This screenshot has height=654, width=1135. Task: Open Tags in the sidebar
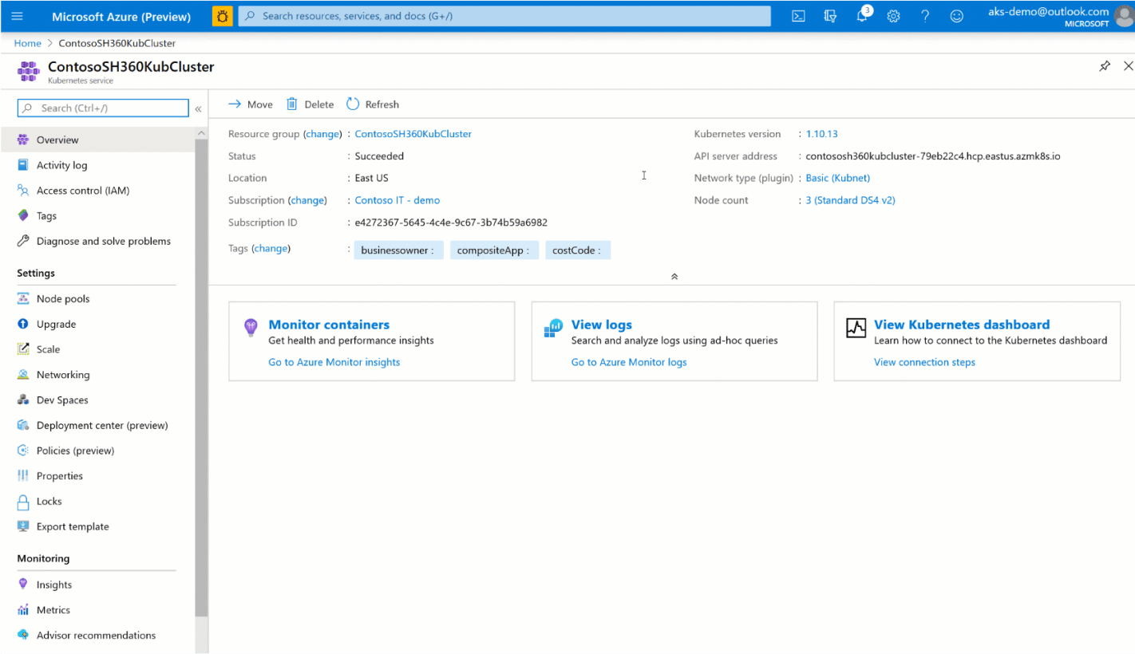coord(48,215)
